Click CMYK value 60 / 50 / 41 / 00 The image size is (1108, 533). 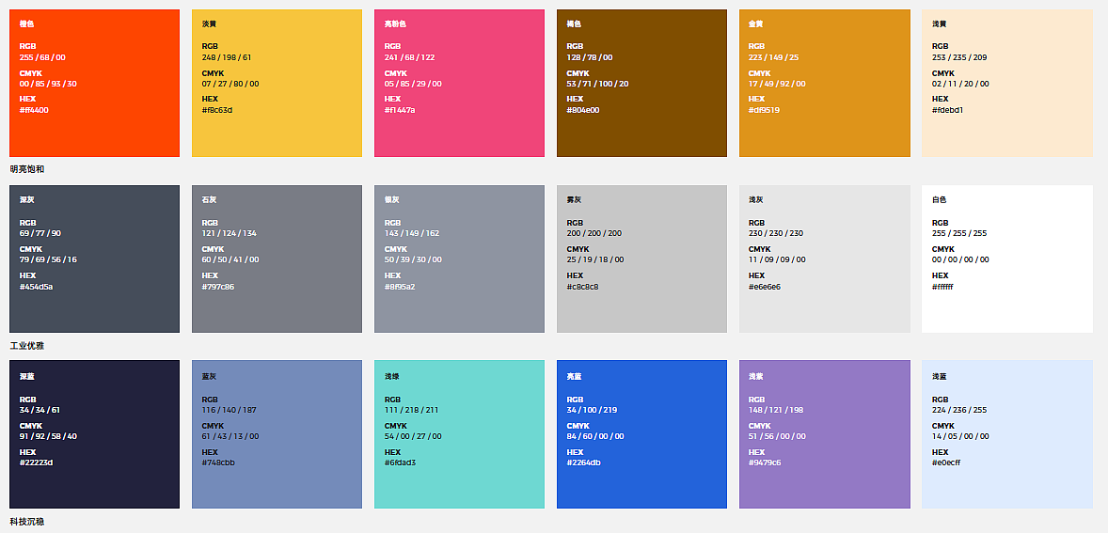click(x=230, y=259)
